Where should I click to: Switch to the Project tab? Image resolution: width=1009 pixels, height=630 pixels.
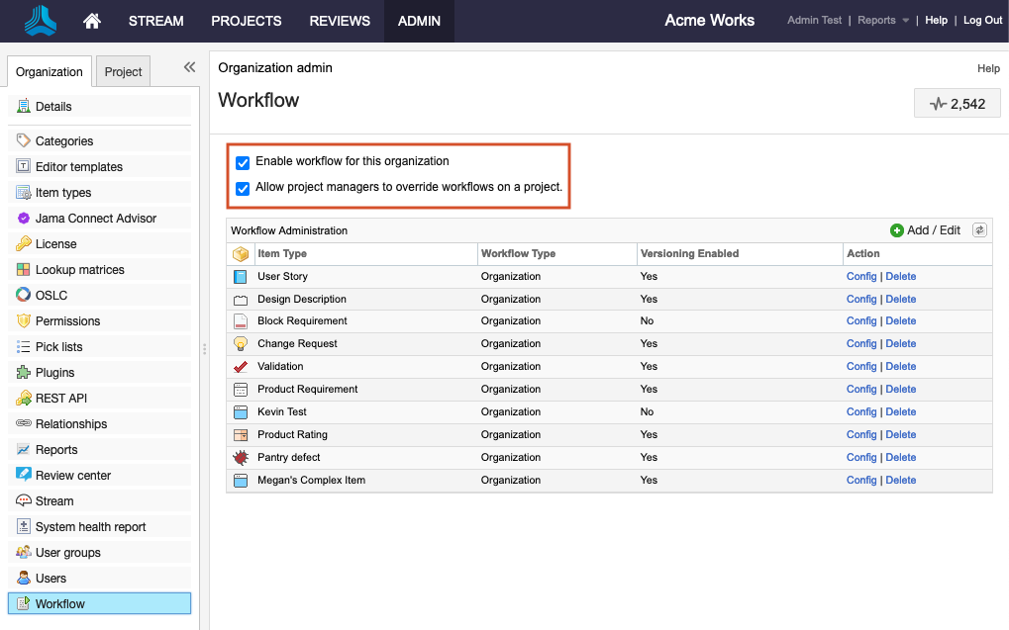tap(124, 72)
